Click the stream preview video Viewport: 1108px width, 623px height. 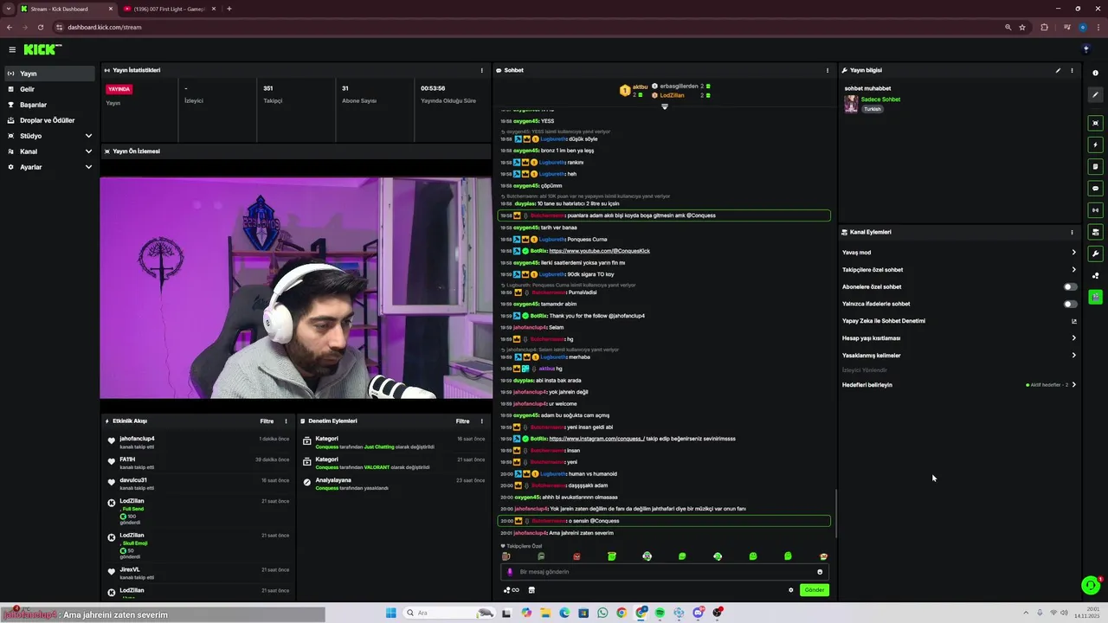click(296, 288)
